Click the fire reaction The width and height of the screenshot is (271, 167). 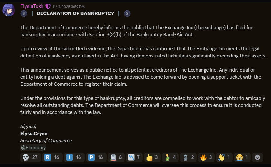(x=206, y=157)
